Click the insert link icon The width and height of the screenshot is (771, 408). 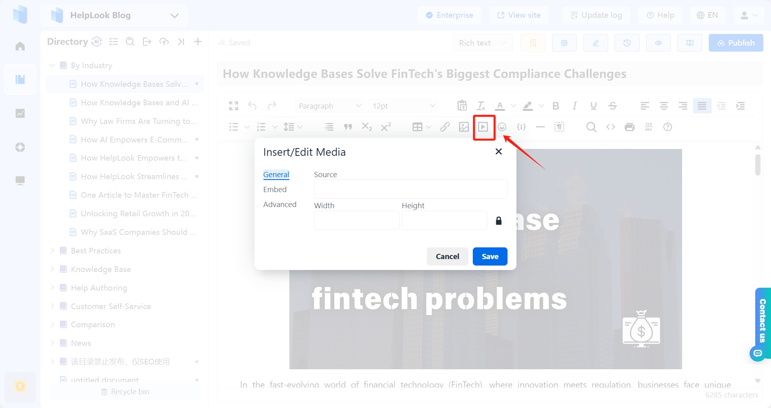coord(444,127)
